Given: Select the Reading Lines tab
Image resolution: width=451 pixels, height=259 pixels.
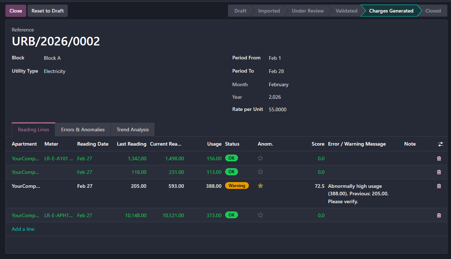Looking at the screenshot, I should [x=34, y=129].
